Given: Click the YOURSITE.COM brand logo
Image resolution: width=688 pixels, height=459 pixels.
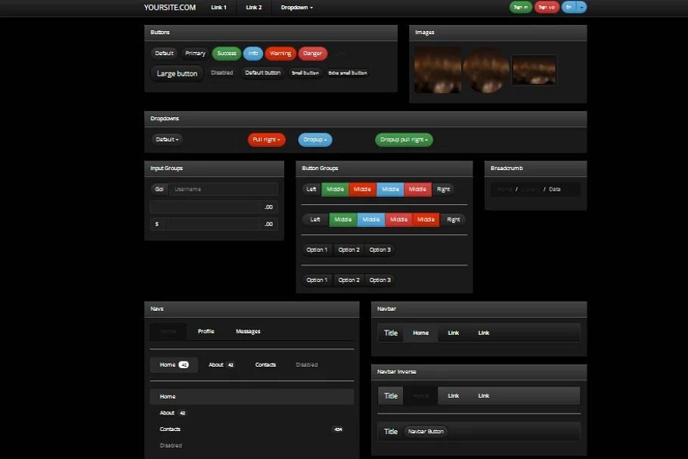Looking at the screenshot, I should pos(169,8).
